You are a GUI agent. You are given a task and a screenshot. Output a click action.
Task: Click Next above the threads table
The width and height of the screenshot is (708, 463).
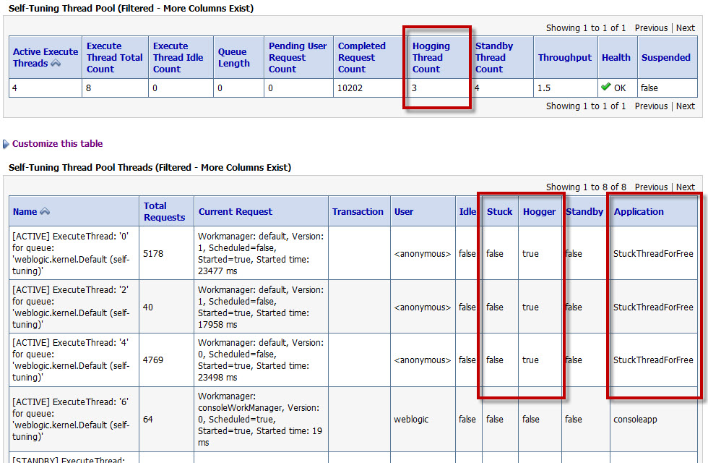(x=686, y=187)
